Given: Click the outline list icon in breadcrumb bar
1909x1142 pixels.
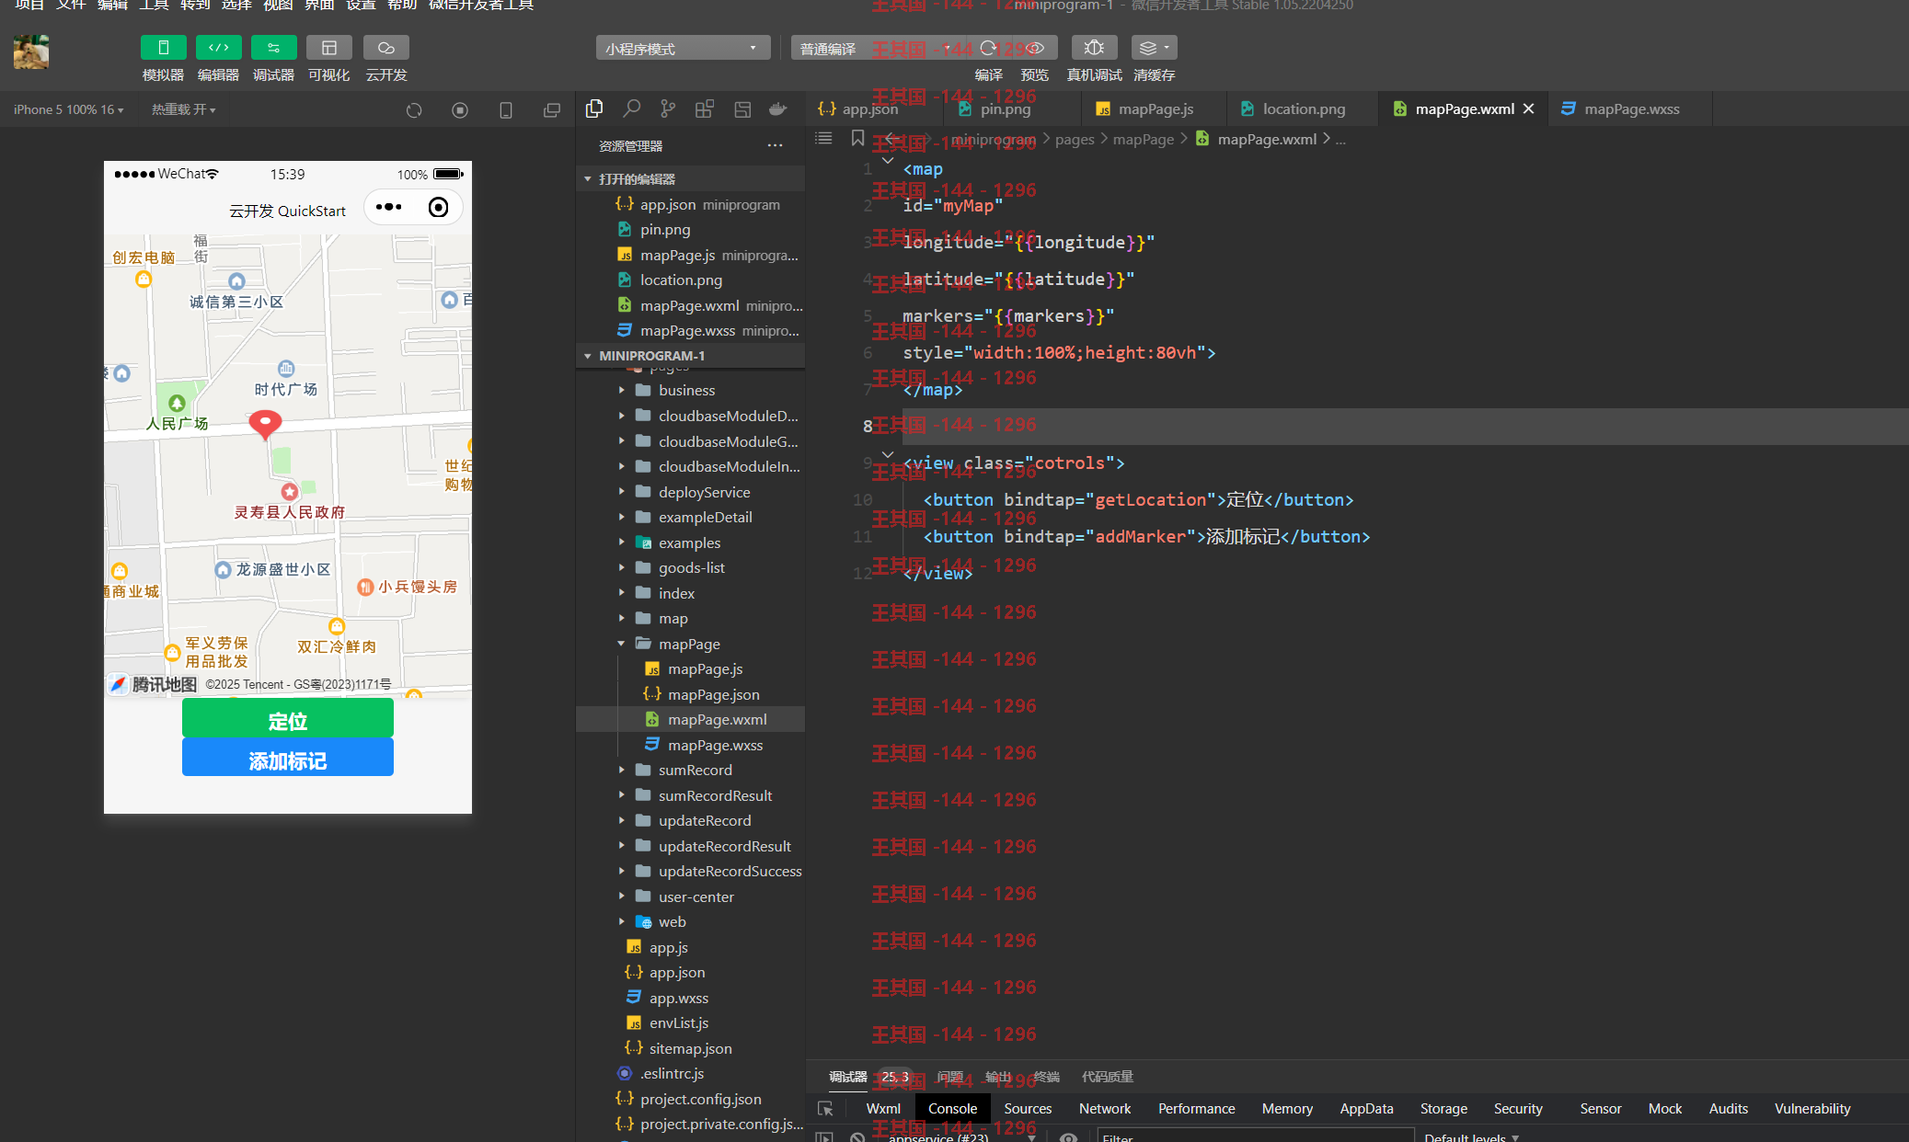Looking at the screenshot, I should coord(823,138).
